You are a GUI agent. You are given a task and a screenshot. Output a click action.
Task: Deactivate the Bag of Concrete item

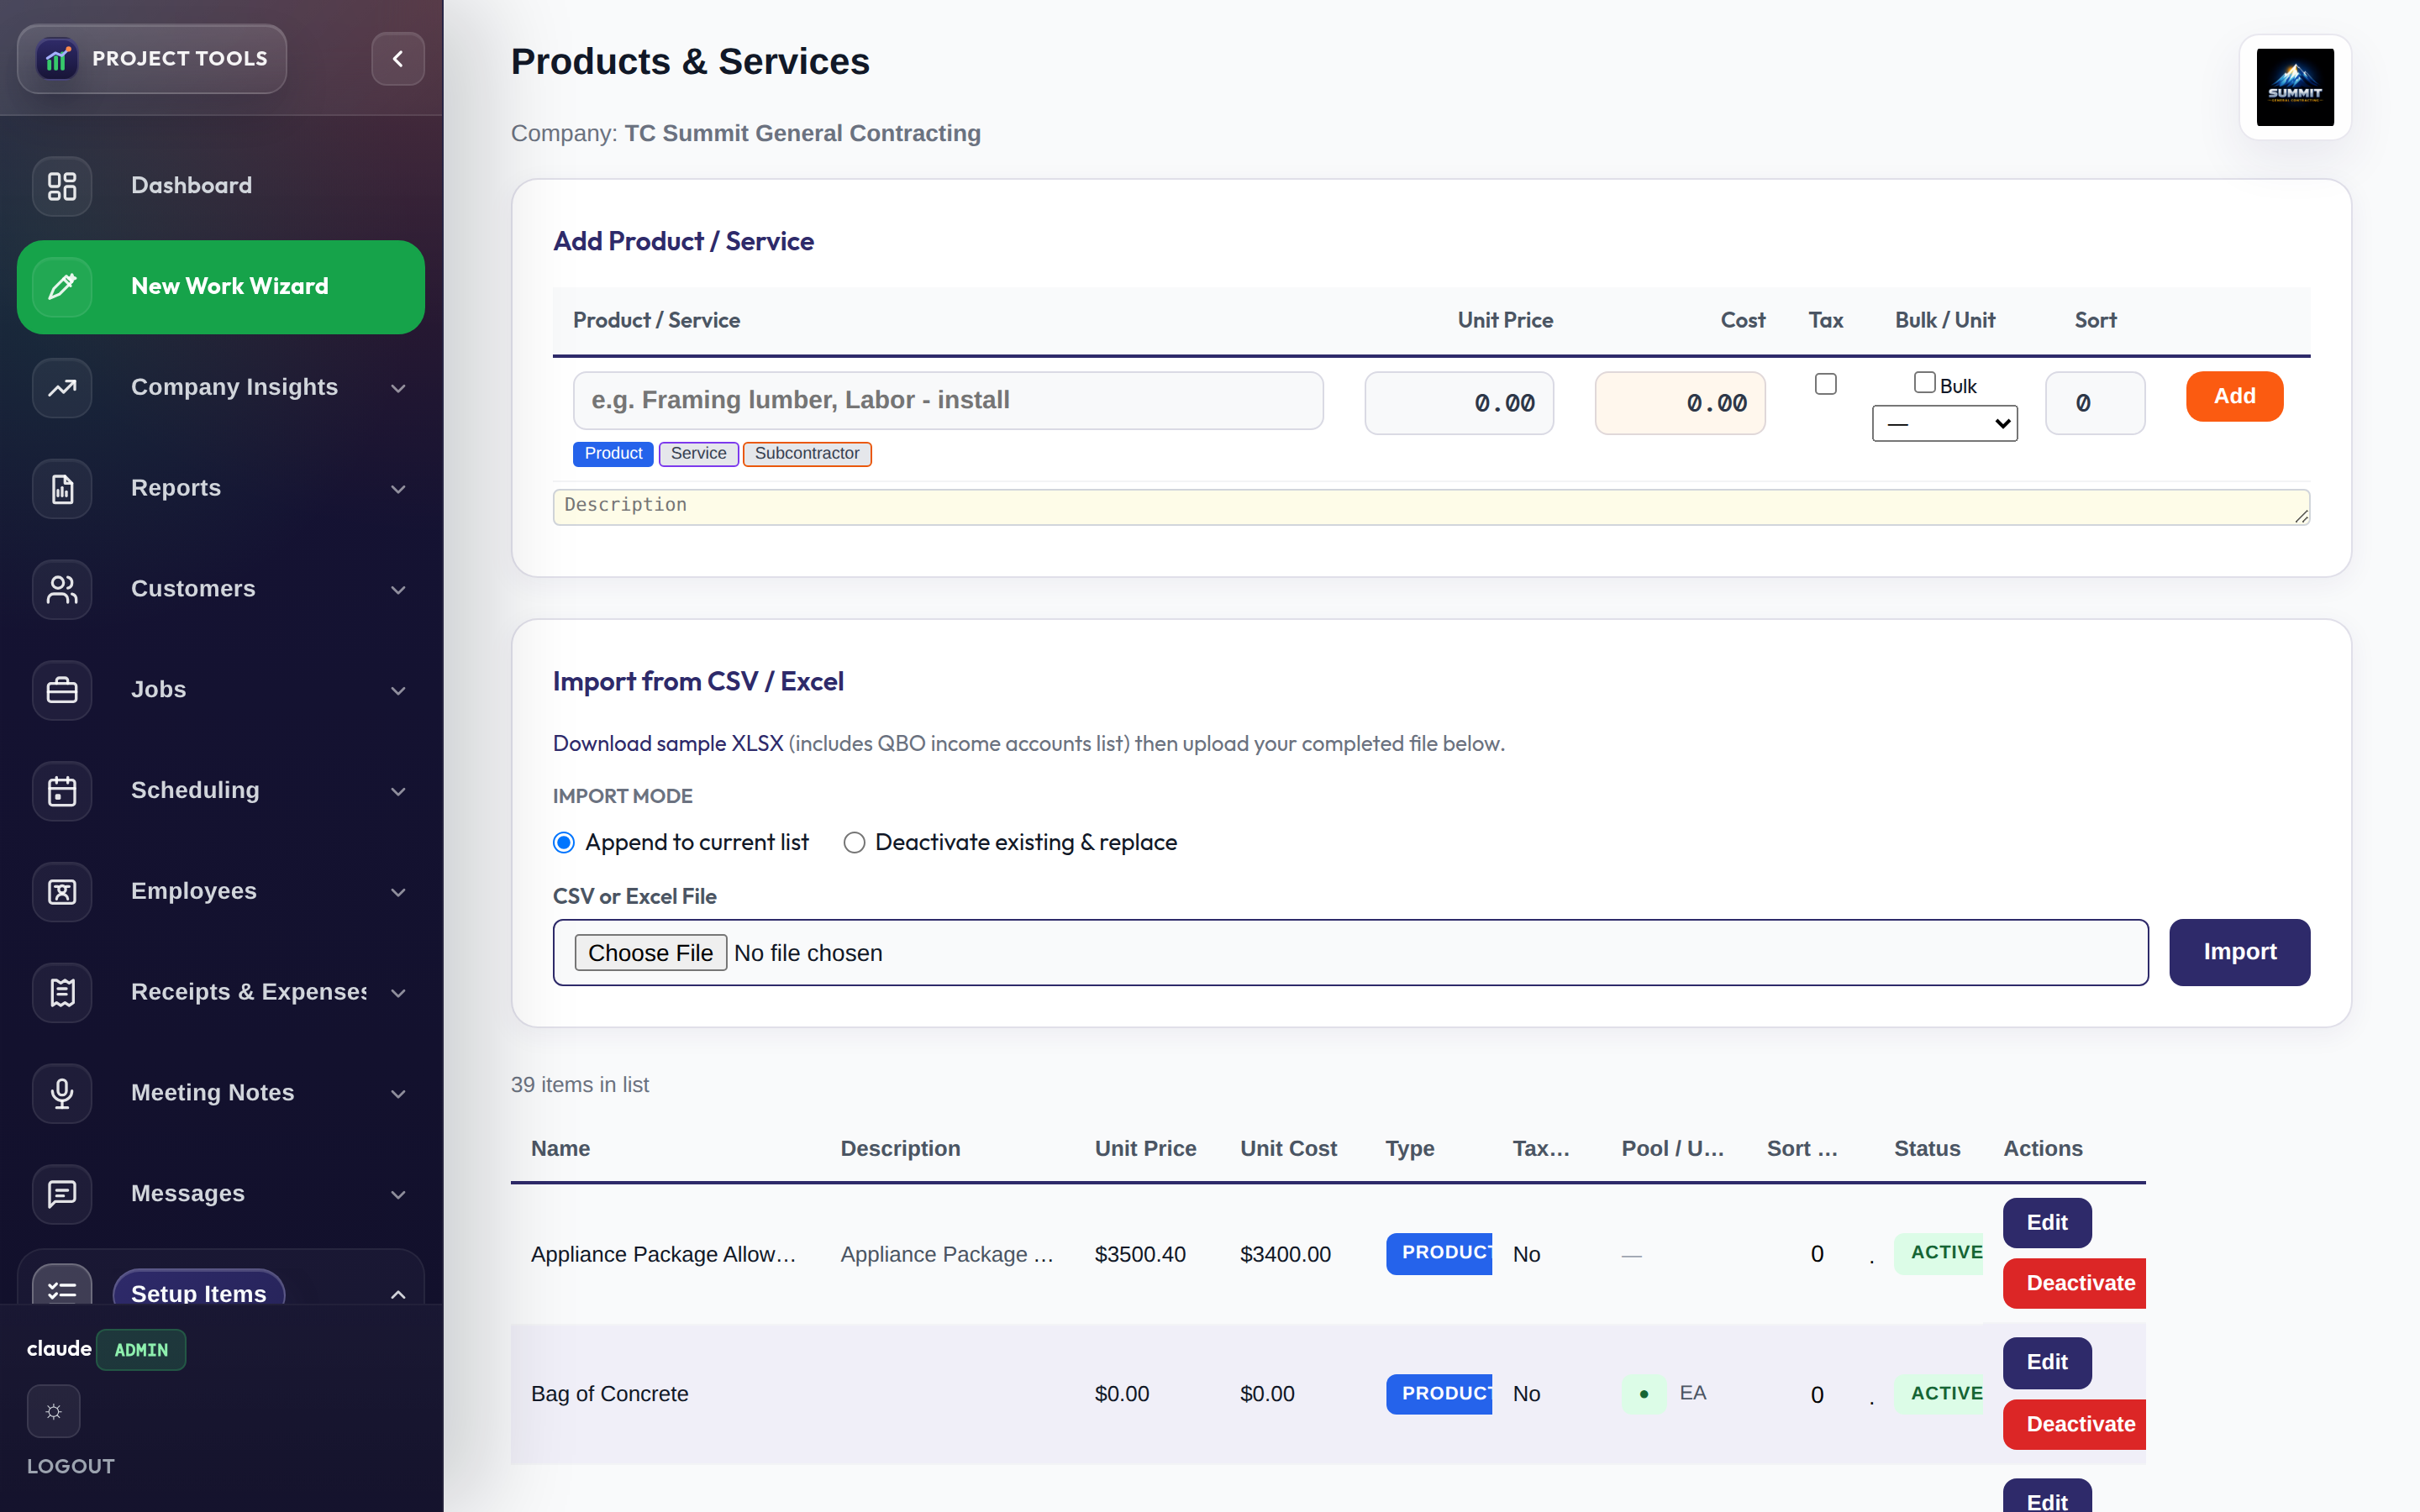click(x=2075, y=1424)
